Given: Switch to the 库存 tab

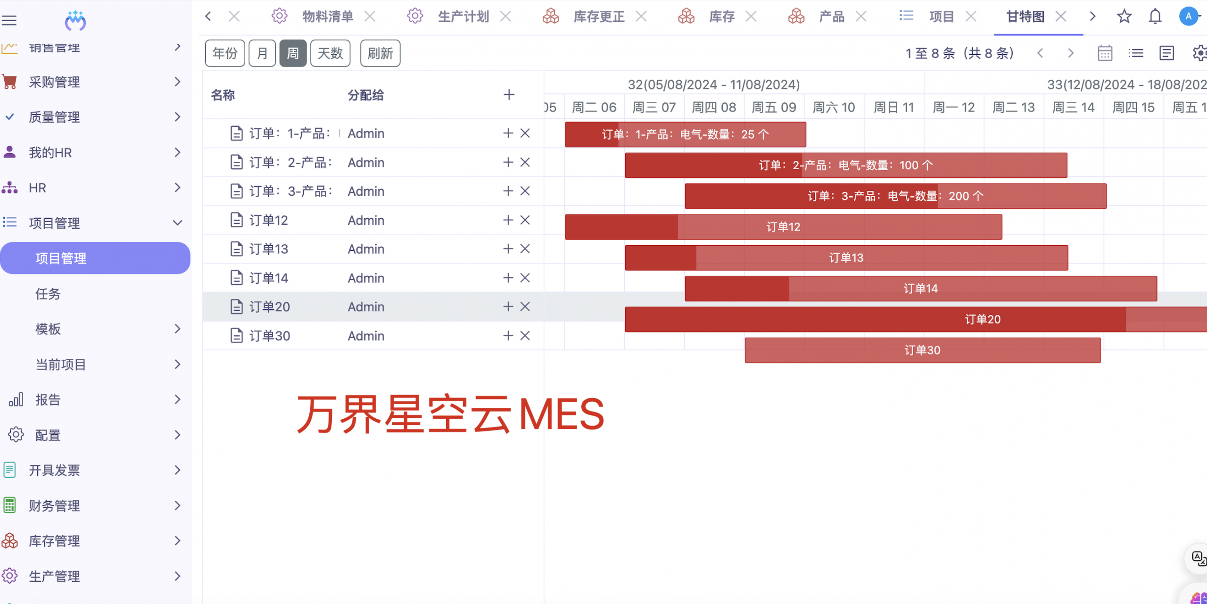Looking at the screenshot, I should [722, 17].
